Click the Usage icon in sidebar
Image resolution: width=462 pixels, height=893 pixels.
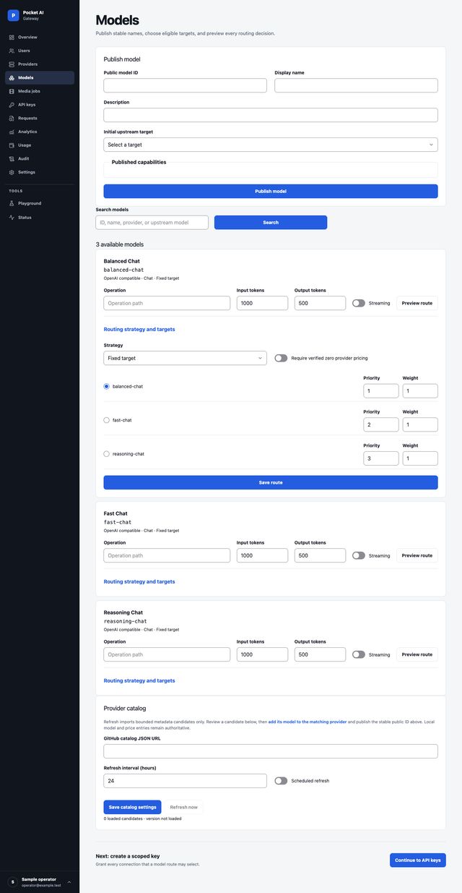(x=12, y=145)
